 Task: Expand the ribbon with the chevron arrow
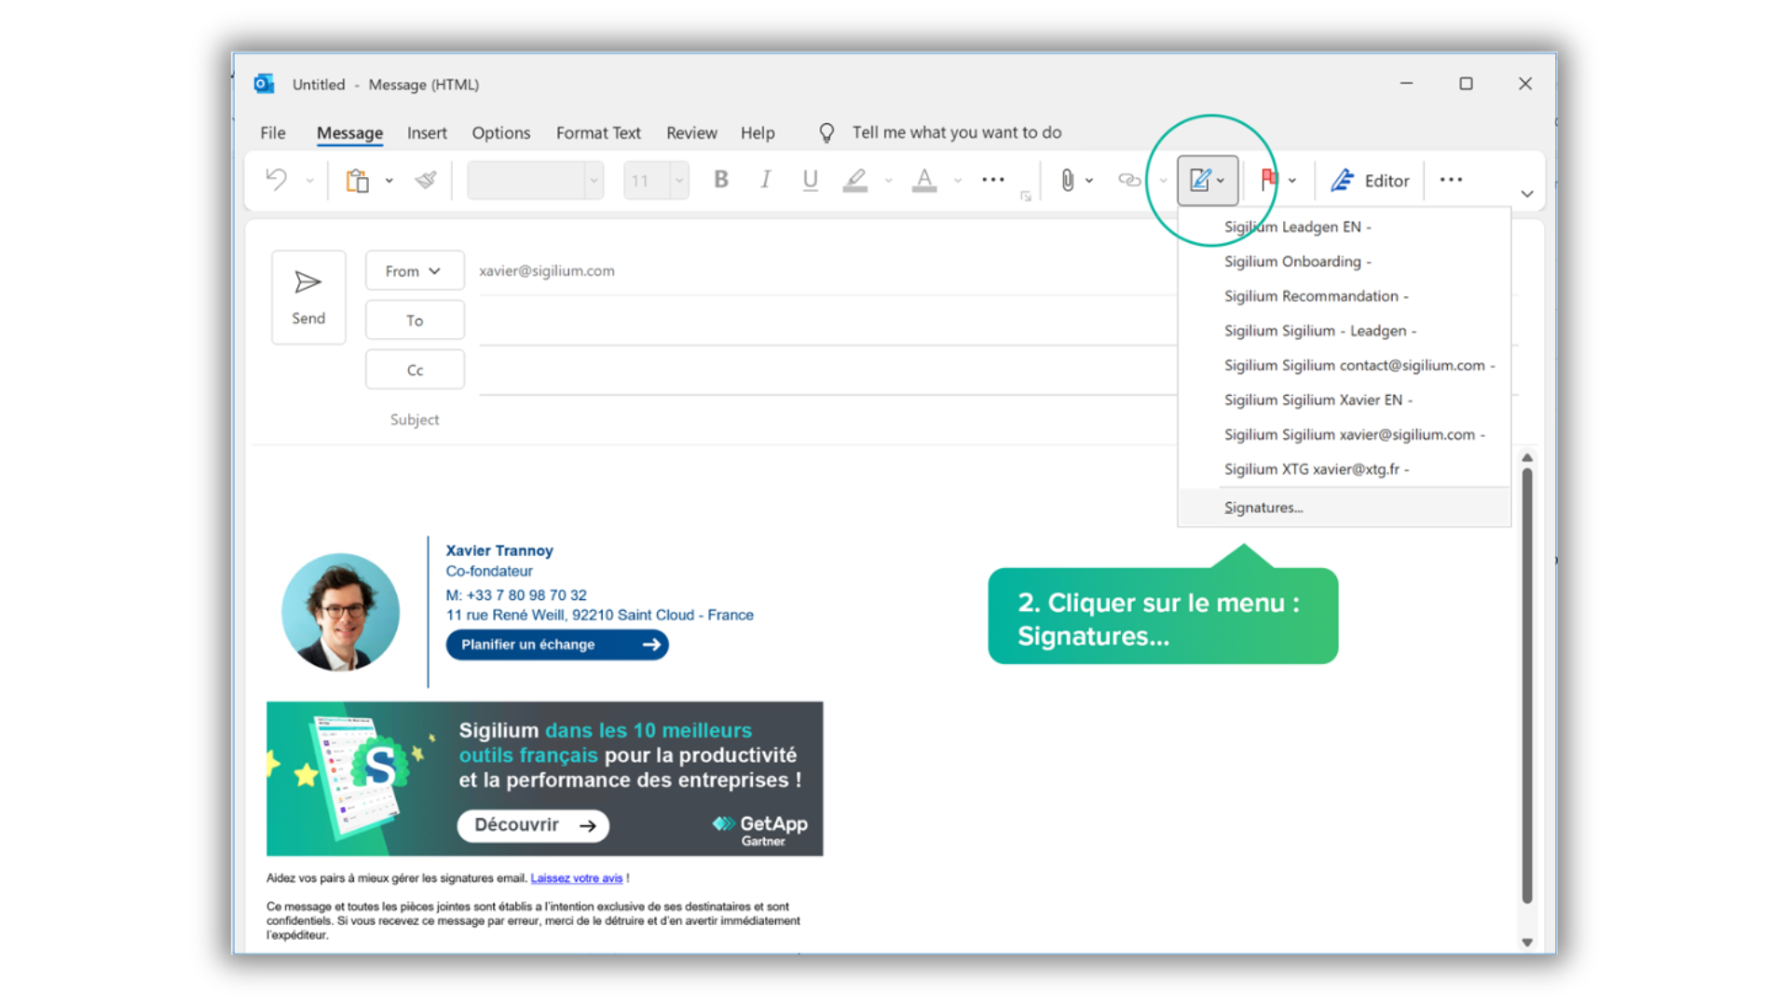coord(1526,194)
